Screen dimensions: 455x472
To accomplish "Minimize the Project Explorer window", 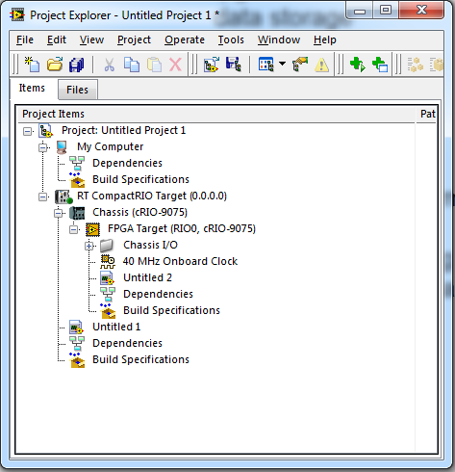I will 360,12.
